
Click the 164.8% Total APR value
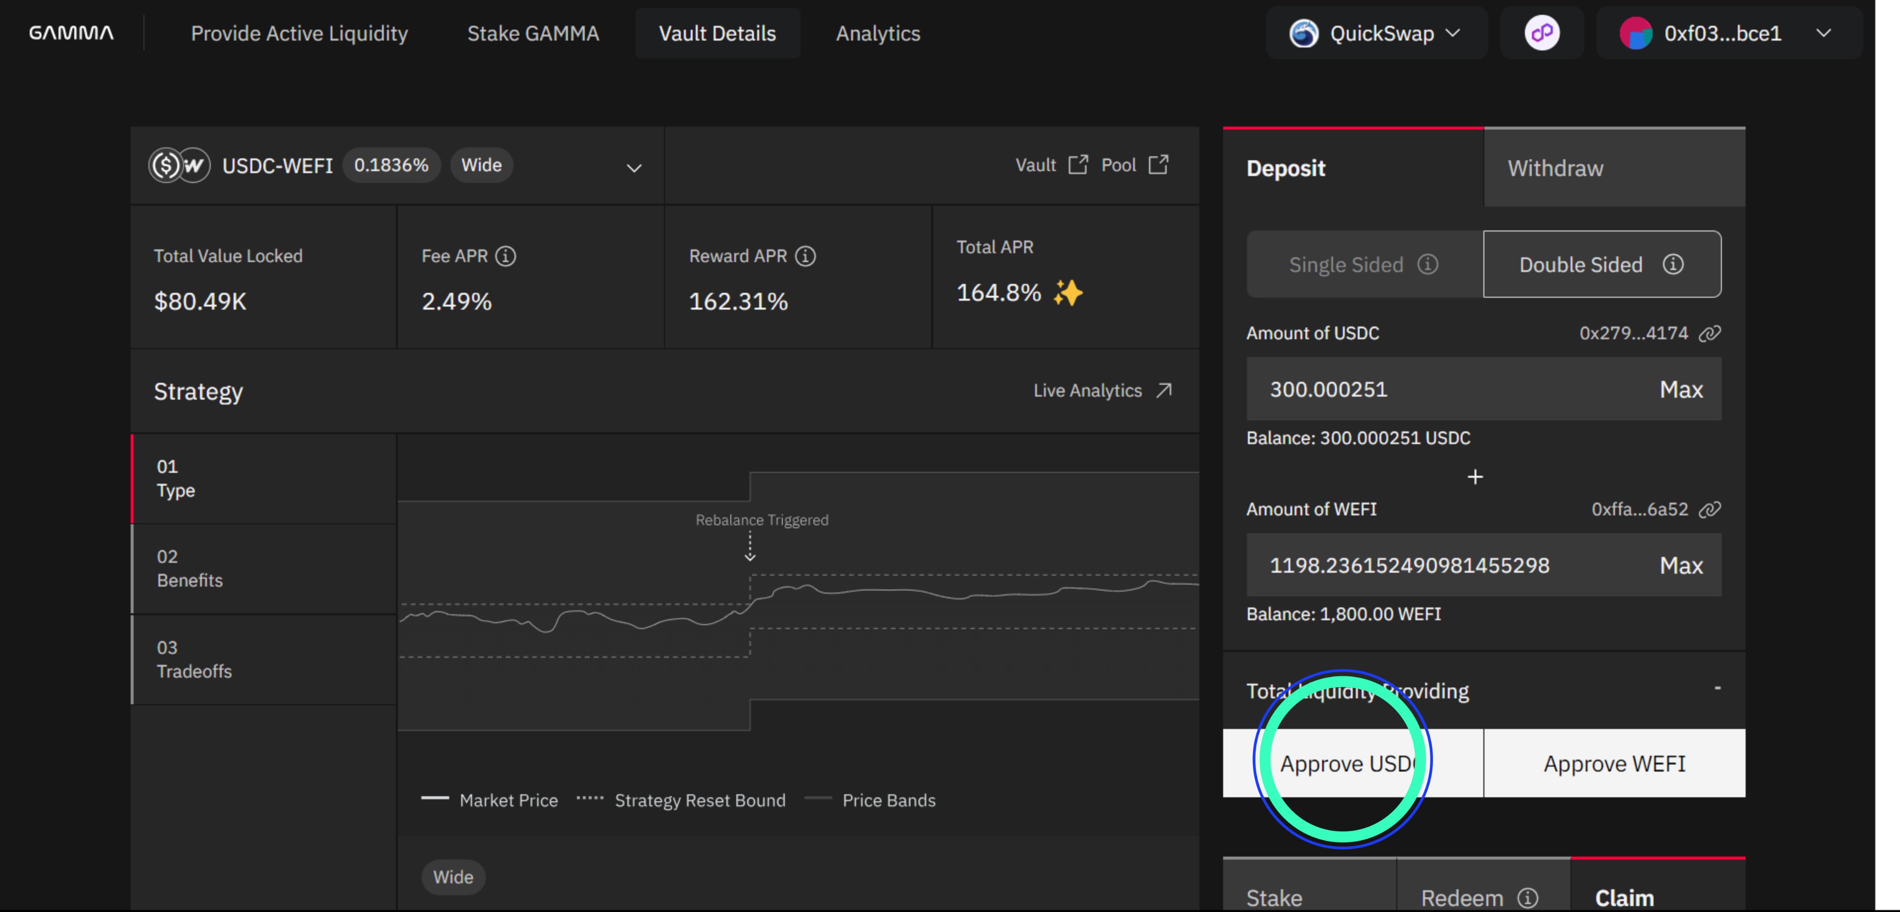999,293
